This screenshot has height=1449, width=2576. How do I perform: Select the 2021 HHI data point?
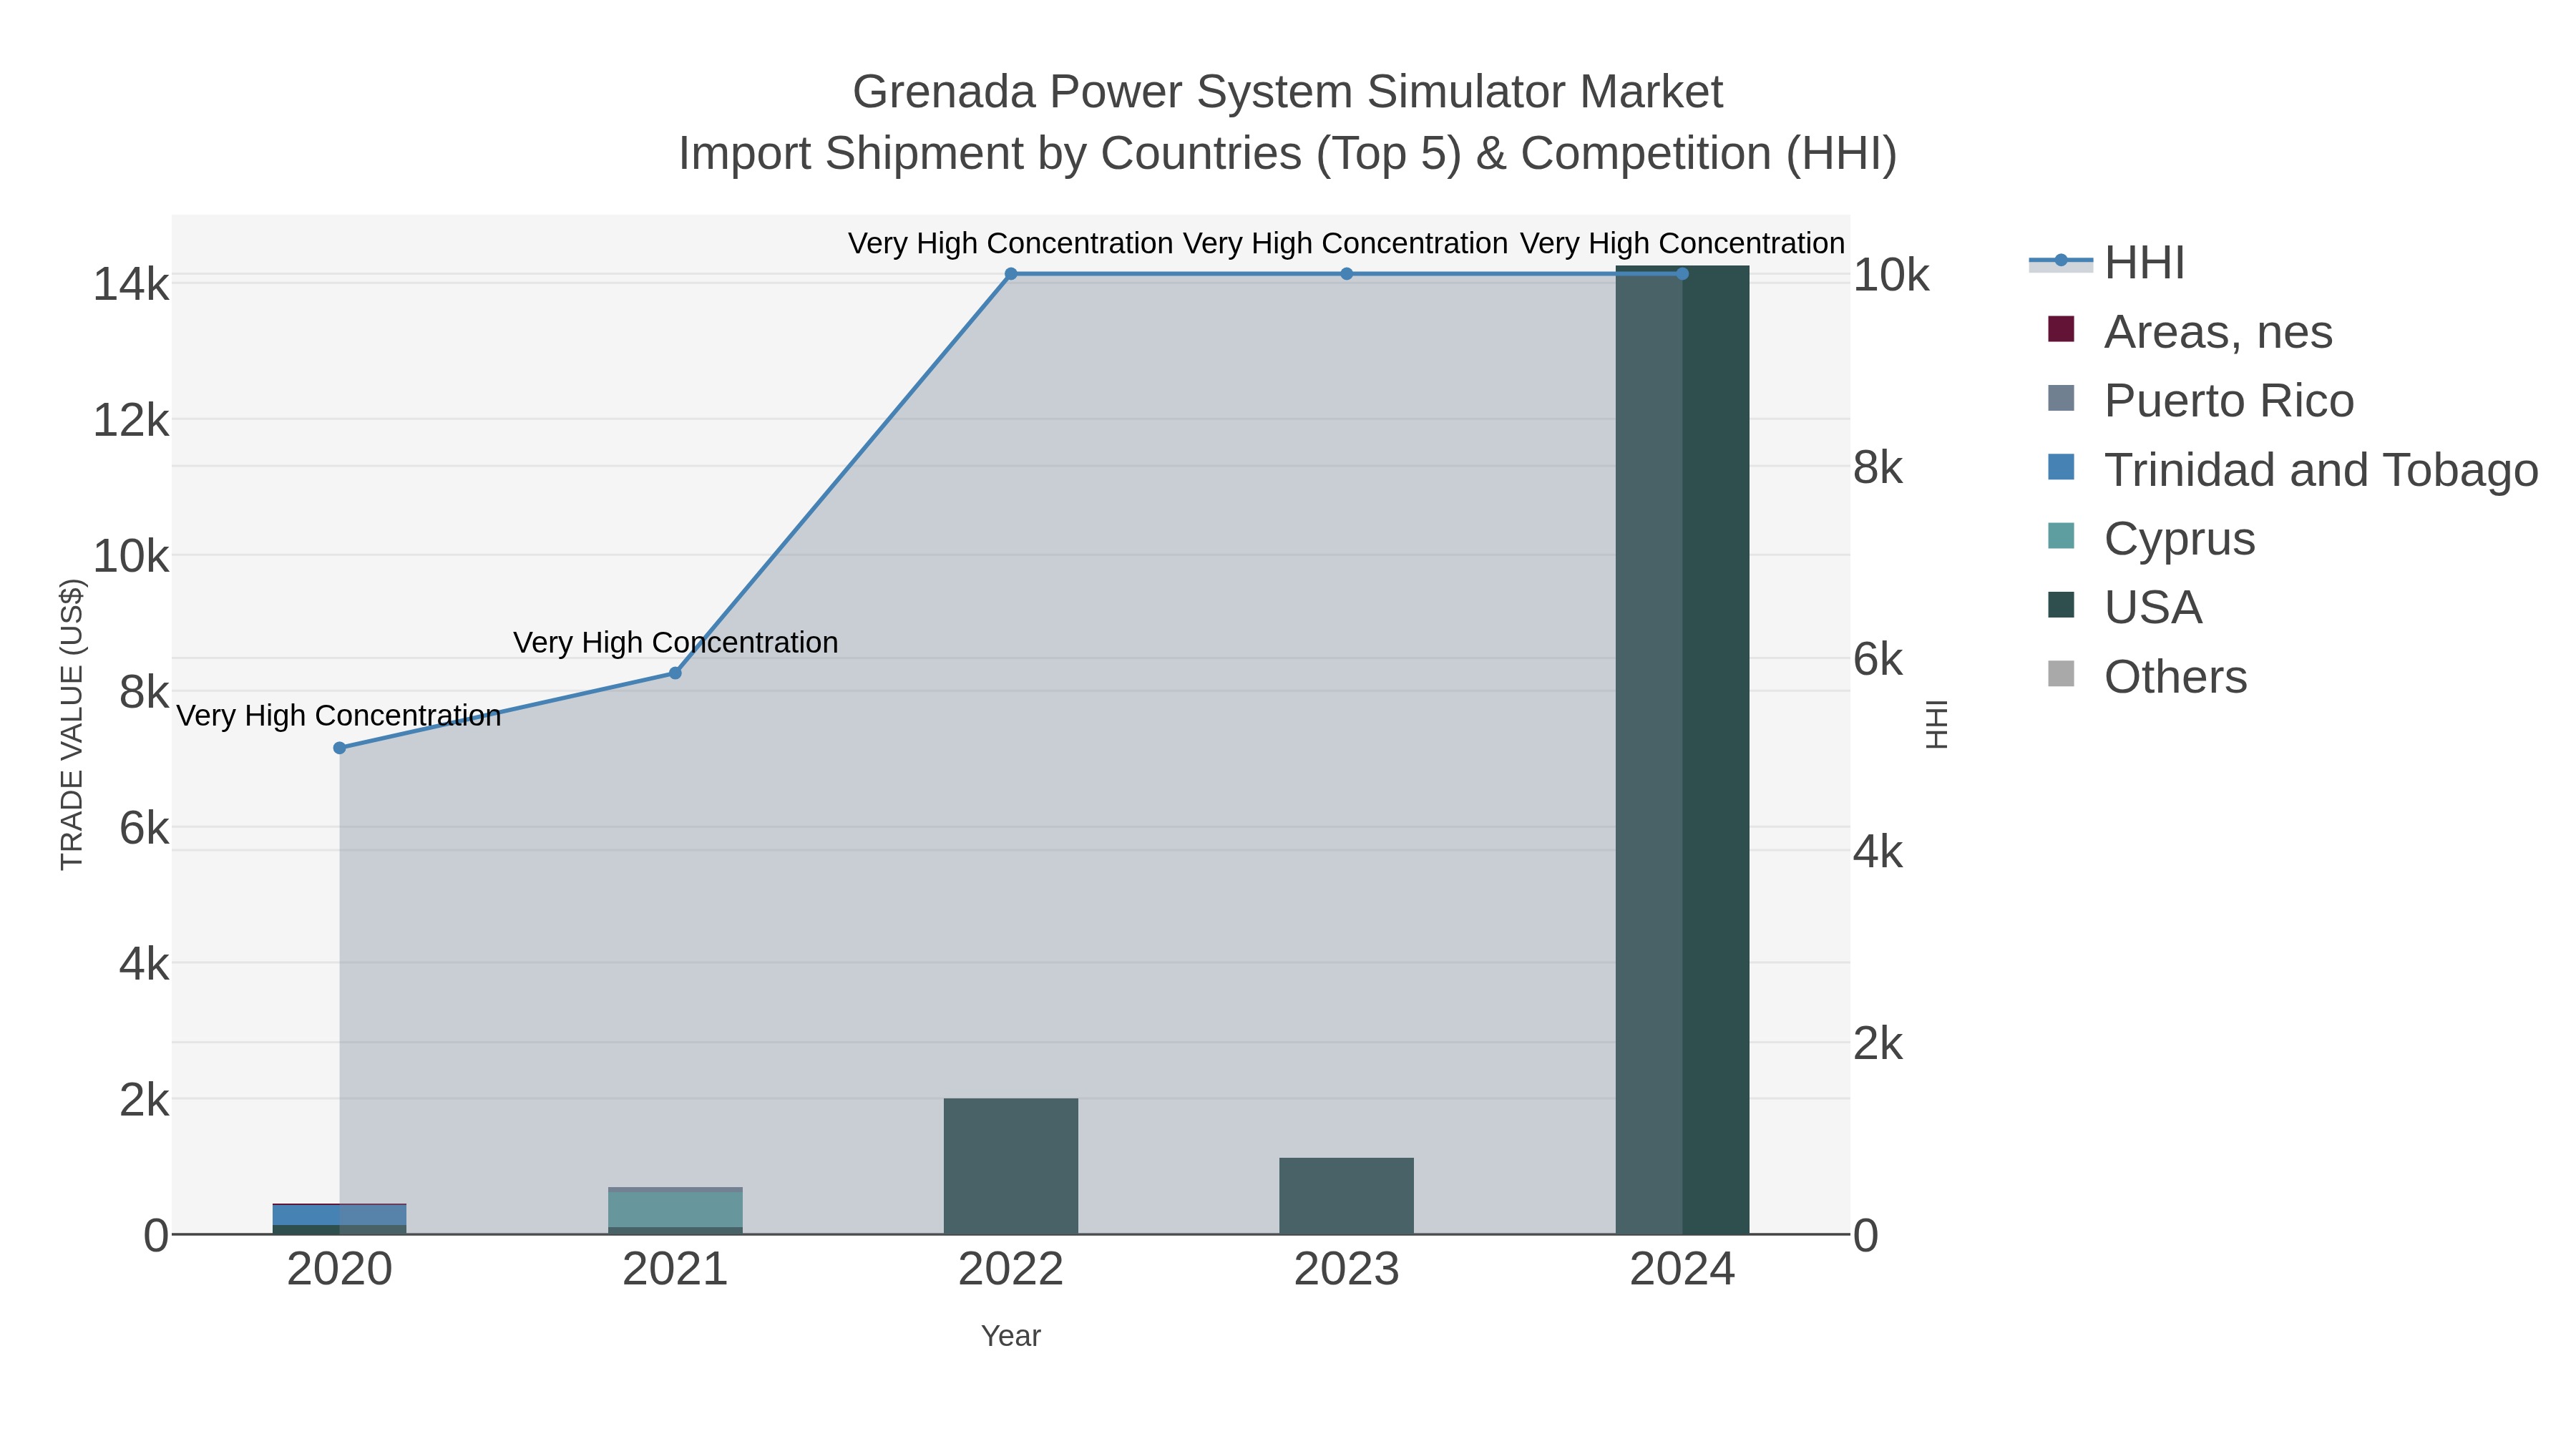point(675,673)
